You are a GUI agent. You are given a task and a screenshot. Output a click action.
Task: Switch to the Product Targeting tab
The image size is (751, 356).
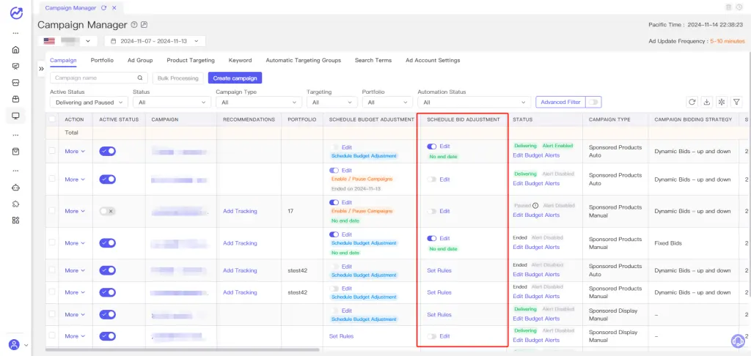click(x=191, y=60)
